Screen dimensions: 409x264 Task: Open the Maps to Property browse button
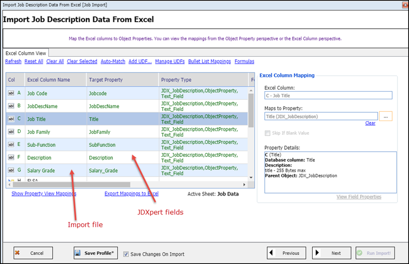tap(385, 116)
